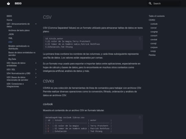The height and width of the screenshot is (139, 186).
Task: Select the CSV sidebar entry
Action: point(10,42)
